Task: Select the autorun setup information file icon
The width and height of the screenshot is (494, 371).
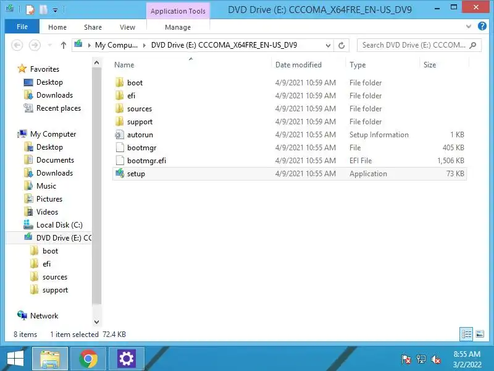Action: pyautogui.click(x=120, y=135)
